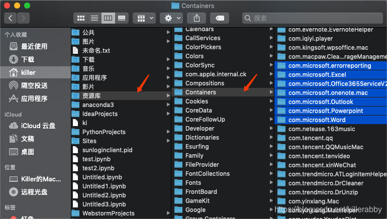This screenshot has height=219, width=387.
Task: Select the com.microsoft.Outlook folder
Action: pos(331,102)
